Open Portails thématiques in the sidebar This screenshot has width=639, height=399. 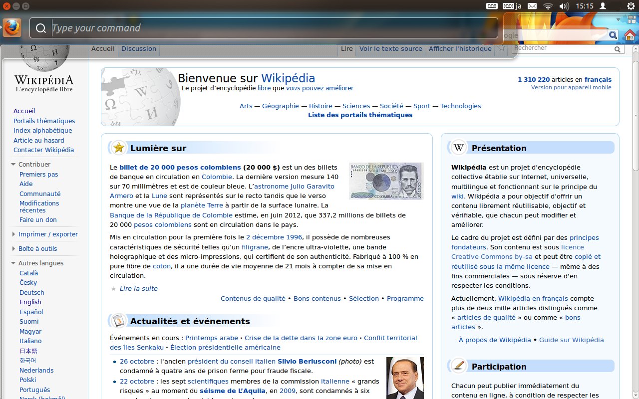[44, 121]
